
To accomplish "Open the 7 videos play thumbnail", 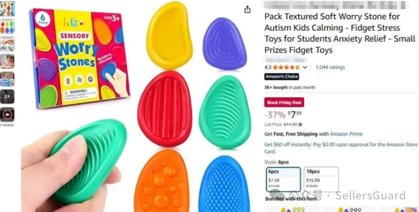I will [x=7, y=115].
